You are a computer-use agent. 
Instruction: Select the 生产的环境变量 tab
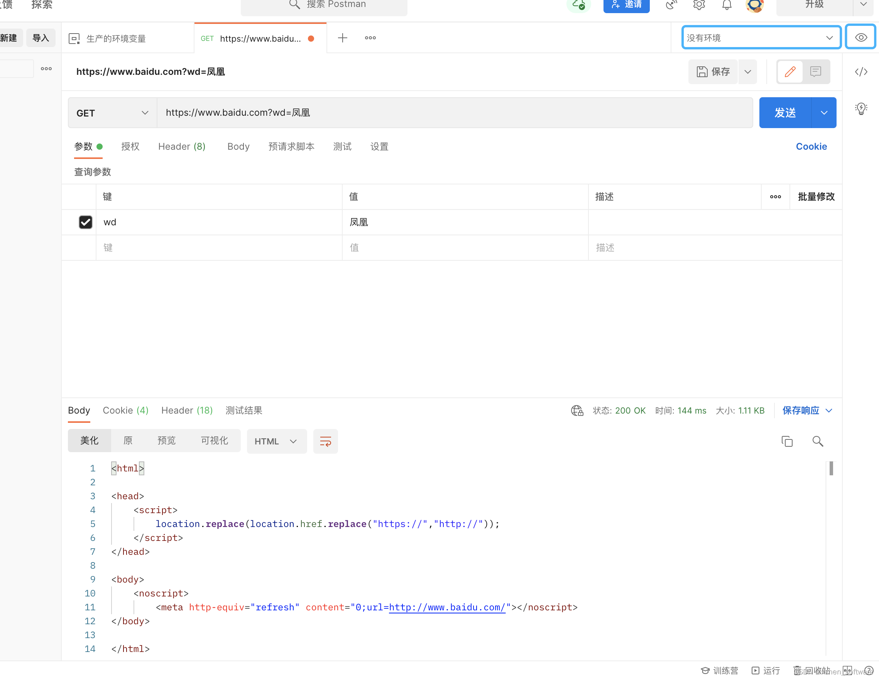tap(128, 38)
